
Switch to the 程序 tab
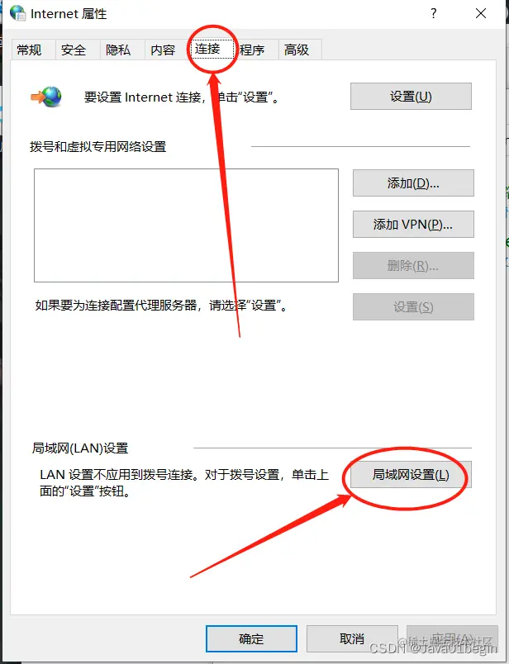click(x=252, y=50)
